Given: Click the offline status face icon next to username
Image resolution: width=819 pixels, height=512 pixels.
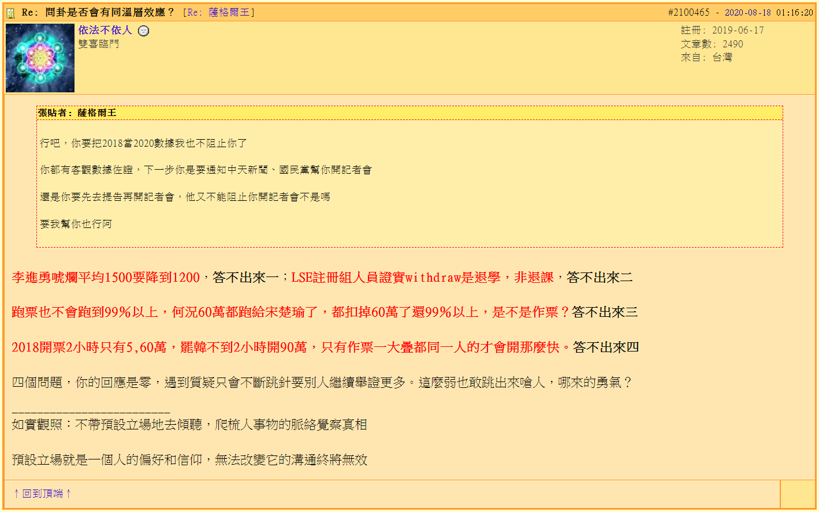Looking at the screenshot, I should pos(144,31).
